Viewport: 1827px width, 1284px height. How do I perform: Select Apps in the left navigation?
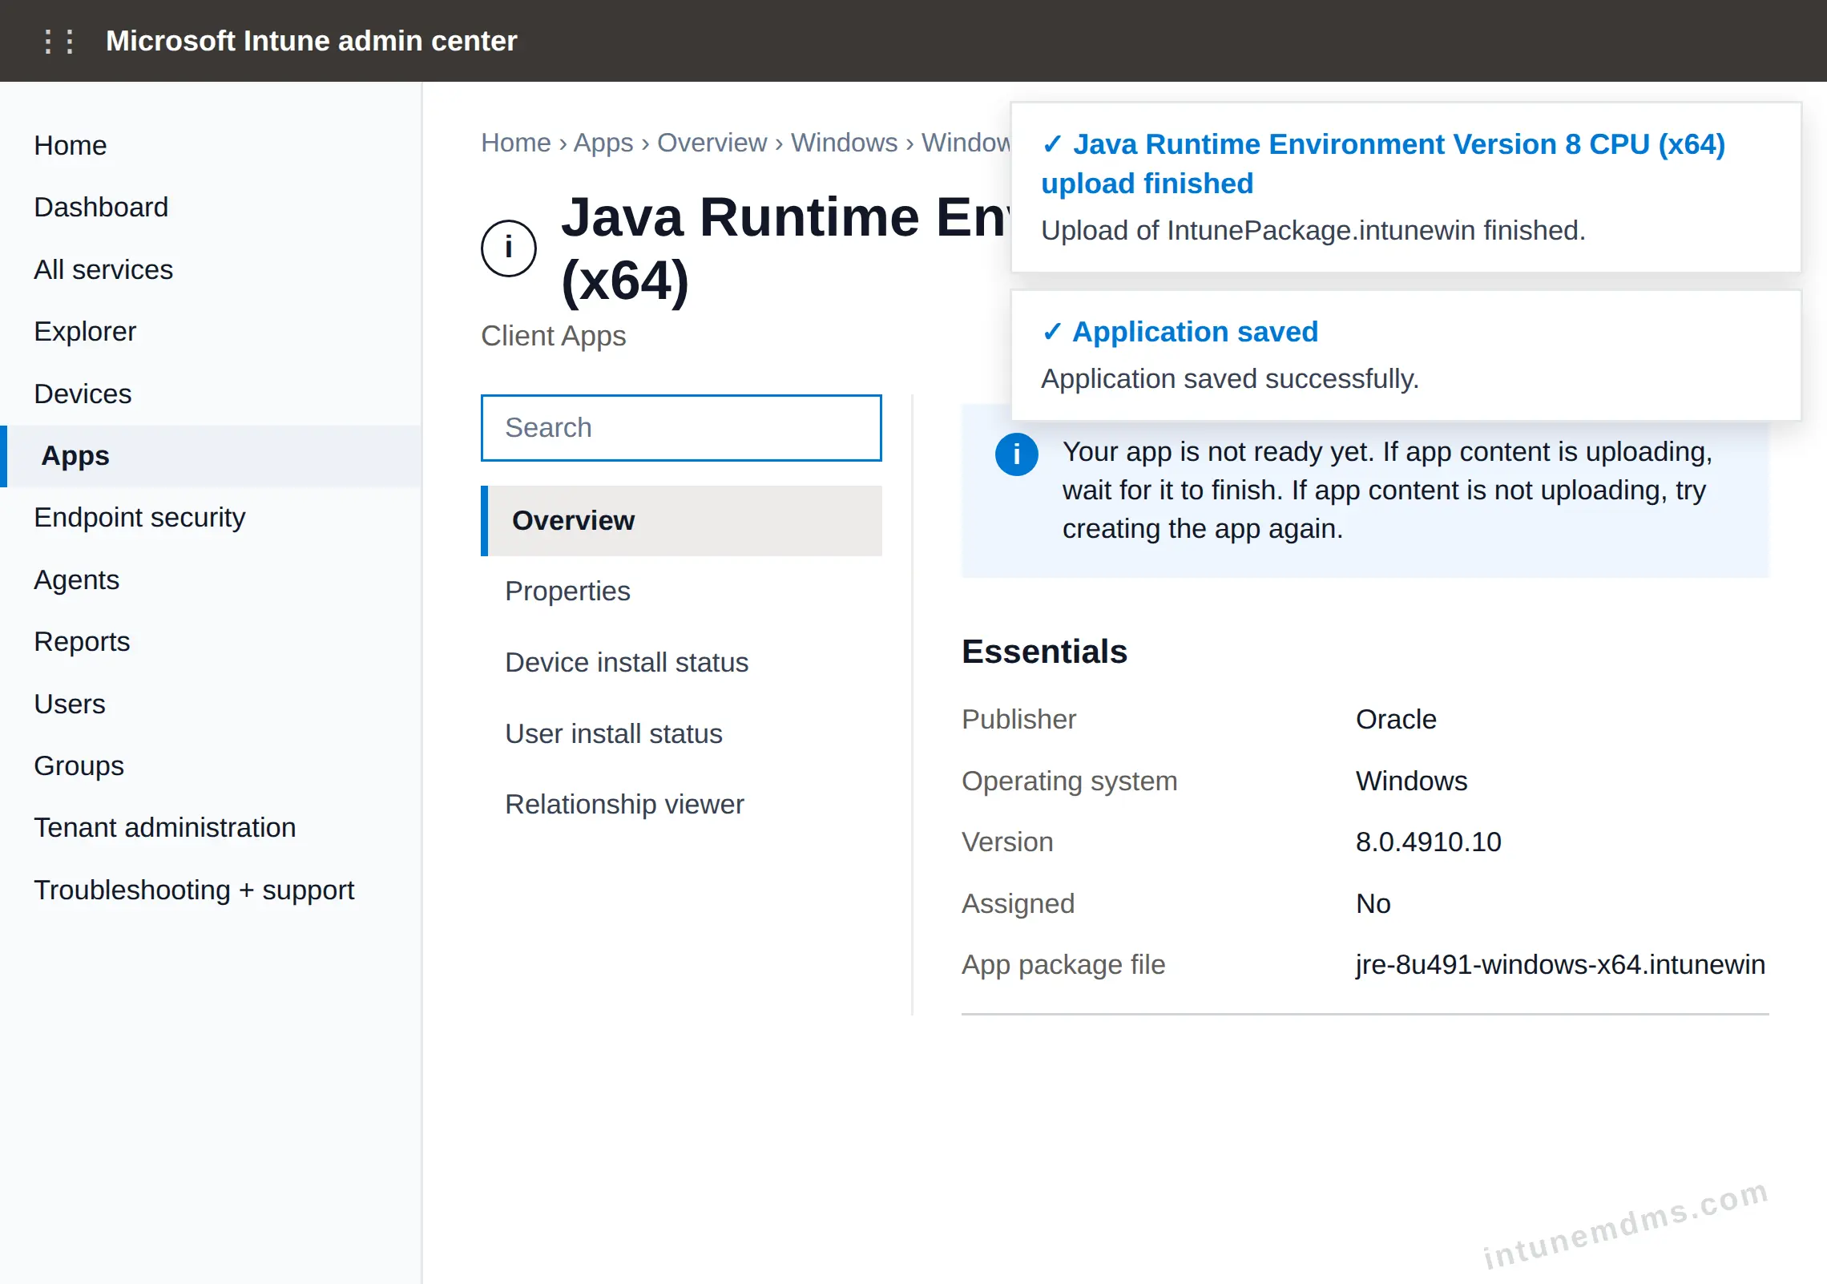(x=211, y=456)
